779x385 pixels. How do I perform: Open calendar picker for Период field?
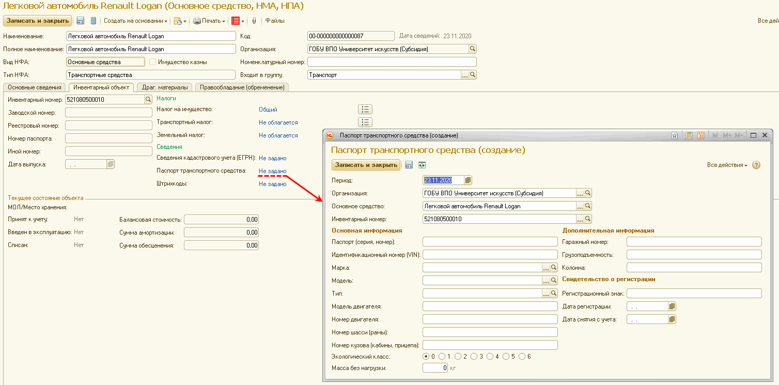coord(468,180)
